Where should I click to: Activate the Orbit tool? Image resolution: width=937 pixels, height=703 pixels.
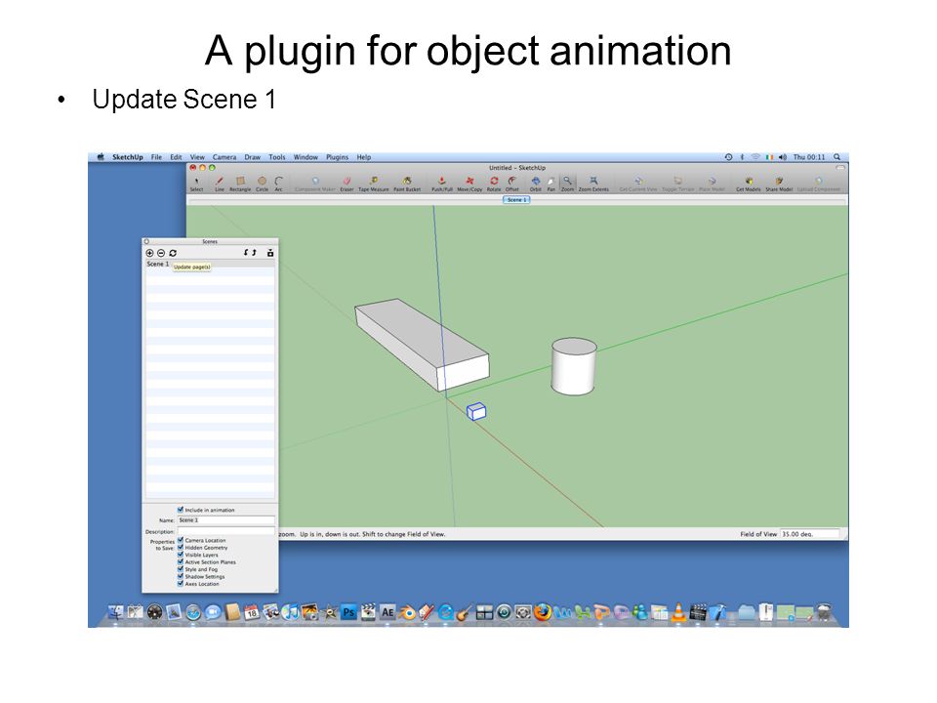click(x=536, y=184)
